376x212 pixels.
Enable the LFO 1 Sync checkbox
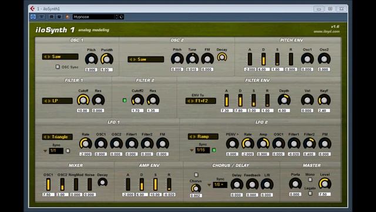68,151
